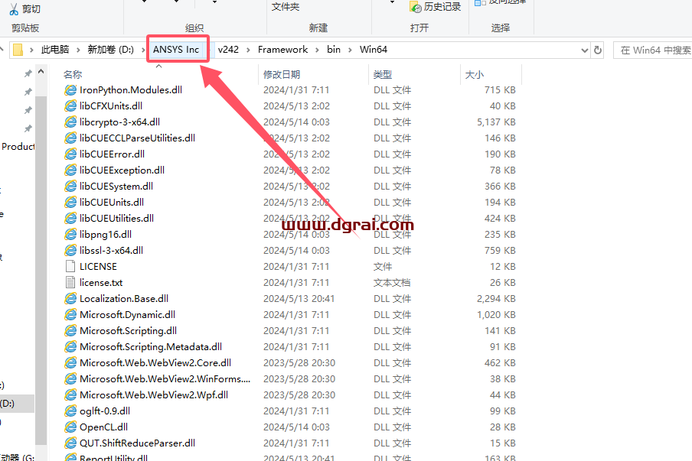692x461 pixels.
Task: Click Localization.Base.dll icon
Action: pyautogui.click(x=70, y=298)
